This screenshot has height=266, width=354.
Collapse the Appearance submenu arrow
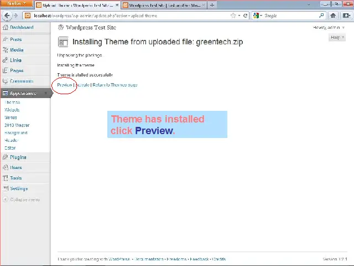pos(46,93)
